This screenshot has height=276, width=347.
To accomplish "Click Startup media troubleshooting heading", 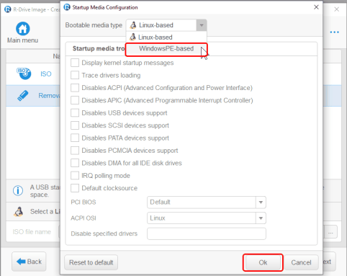I will tap(99, 48).
